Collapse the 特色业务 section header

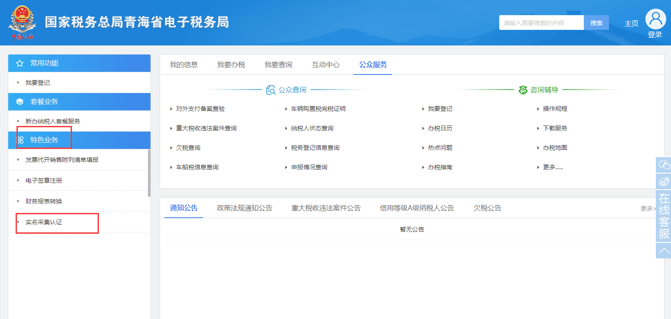click(44, 140)
